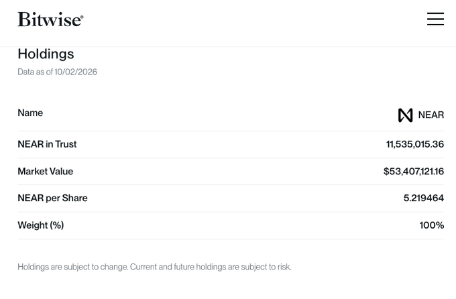The image size is (456, 299).
Task: Click the Bitwise logo
Action: [50, 19]
